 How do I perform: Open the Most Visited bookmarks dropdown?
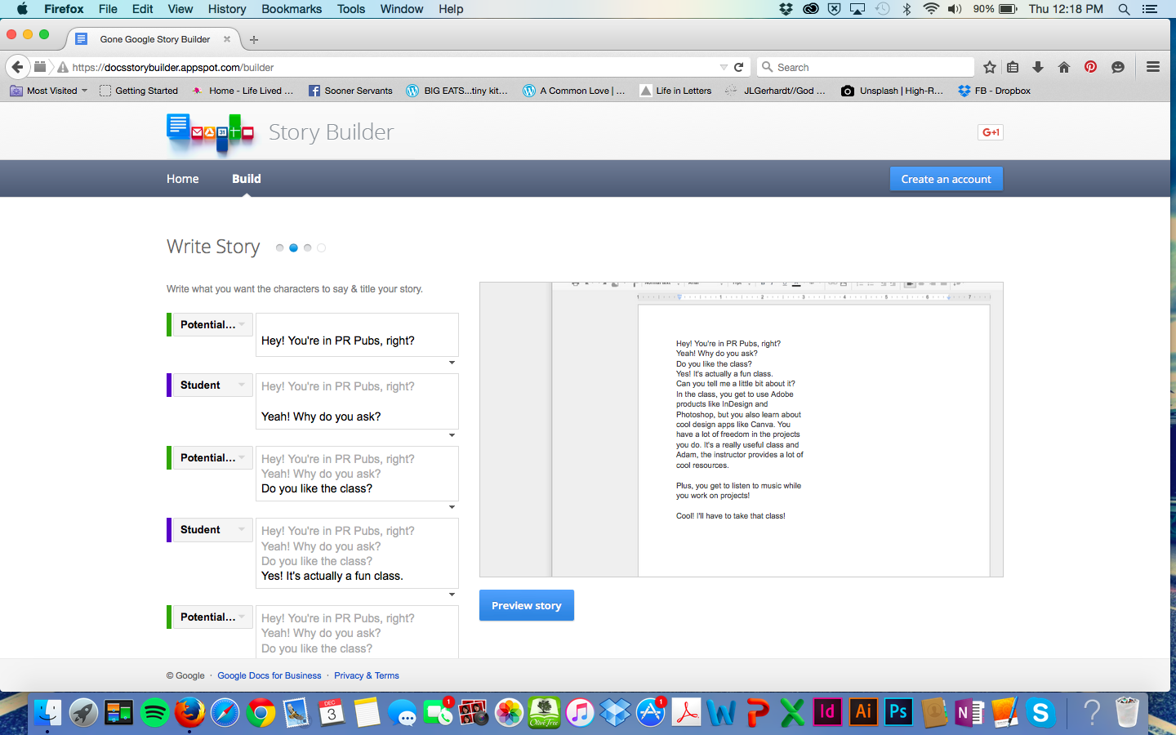[48, 91]
